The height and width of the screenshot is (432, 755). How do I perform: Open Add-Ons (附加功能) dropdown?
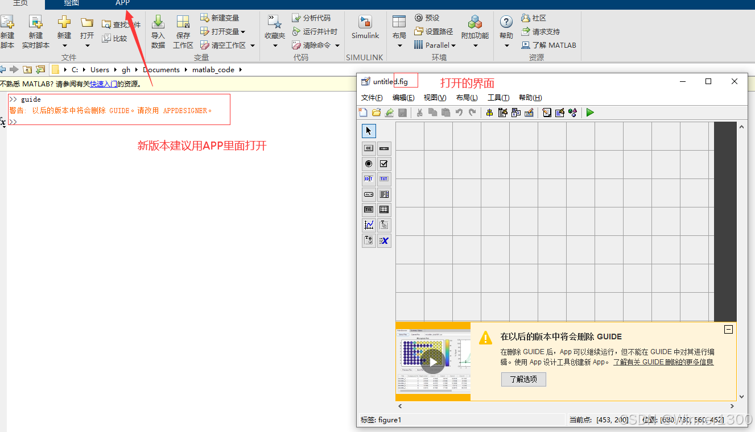click(x=475, y=32)
